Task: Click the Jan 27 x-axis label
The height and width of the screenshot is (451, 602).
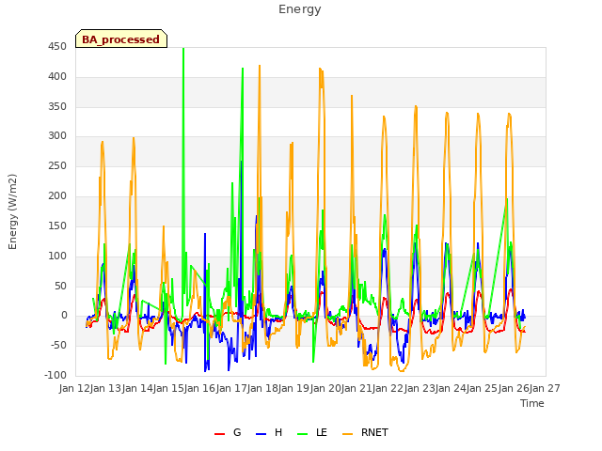Action: coord(546,388)
